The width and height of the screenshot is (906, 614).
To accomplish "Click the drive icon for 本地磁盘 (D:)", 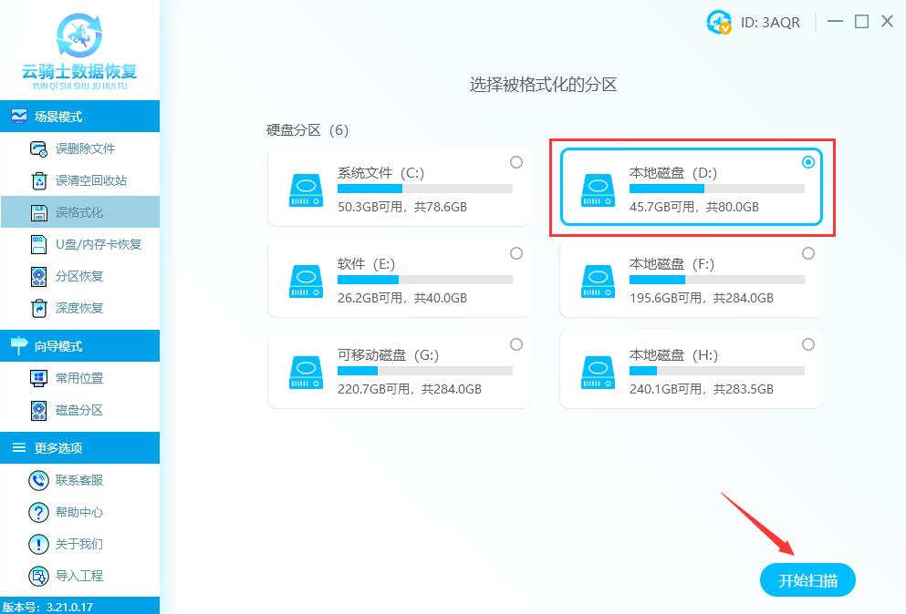I will click(598, 189).
